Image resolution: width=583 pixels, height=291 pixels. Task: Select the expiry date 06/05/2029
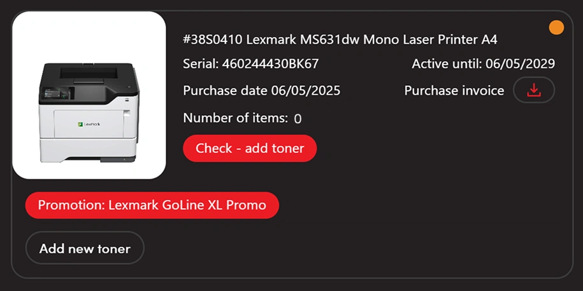520,64
